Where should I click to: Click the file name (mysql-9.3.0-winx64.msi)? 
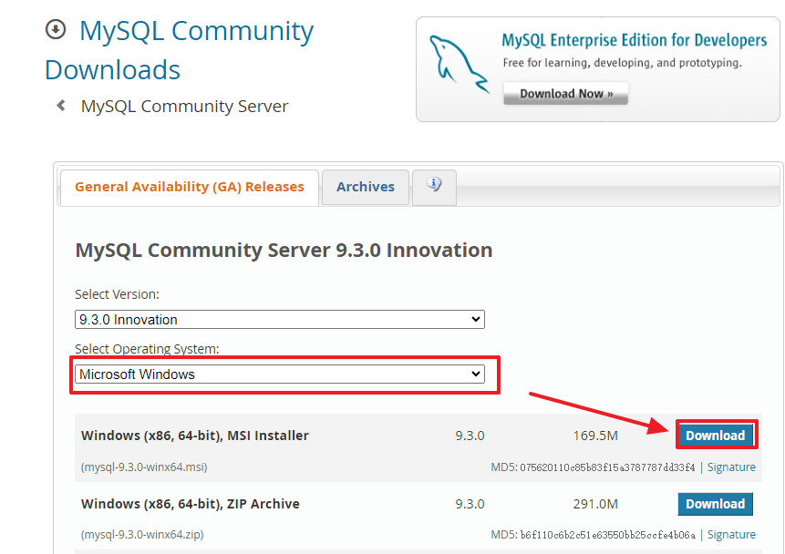[144, 467]
